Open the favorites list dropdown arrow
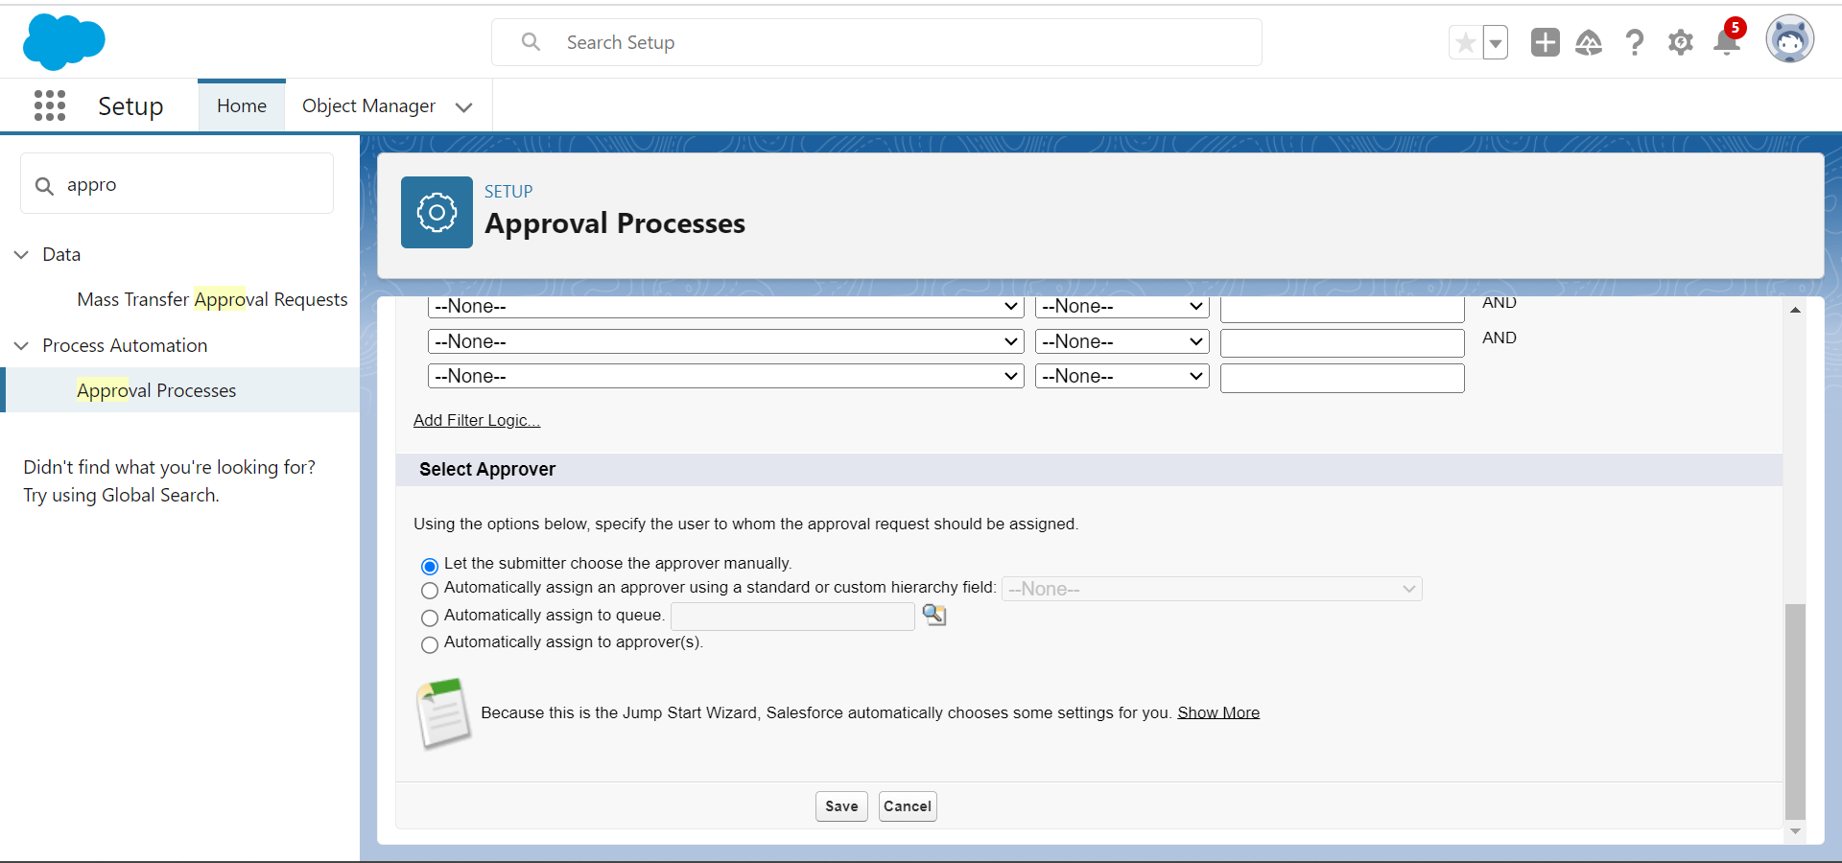Screen dimensions: 1842x863 1495,42
